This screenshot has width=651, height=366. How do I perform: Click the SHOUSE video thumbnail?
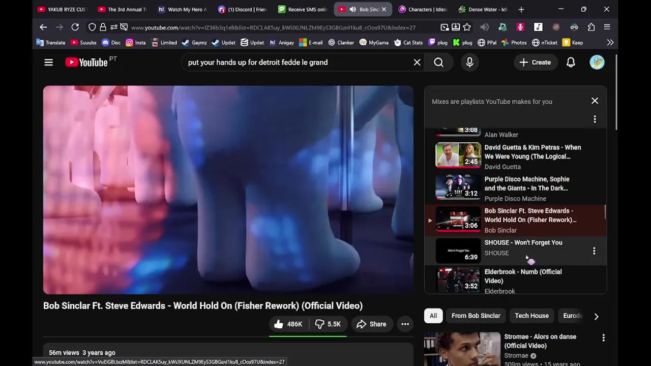pyautogui.click(x=458, y=251)
